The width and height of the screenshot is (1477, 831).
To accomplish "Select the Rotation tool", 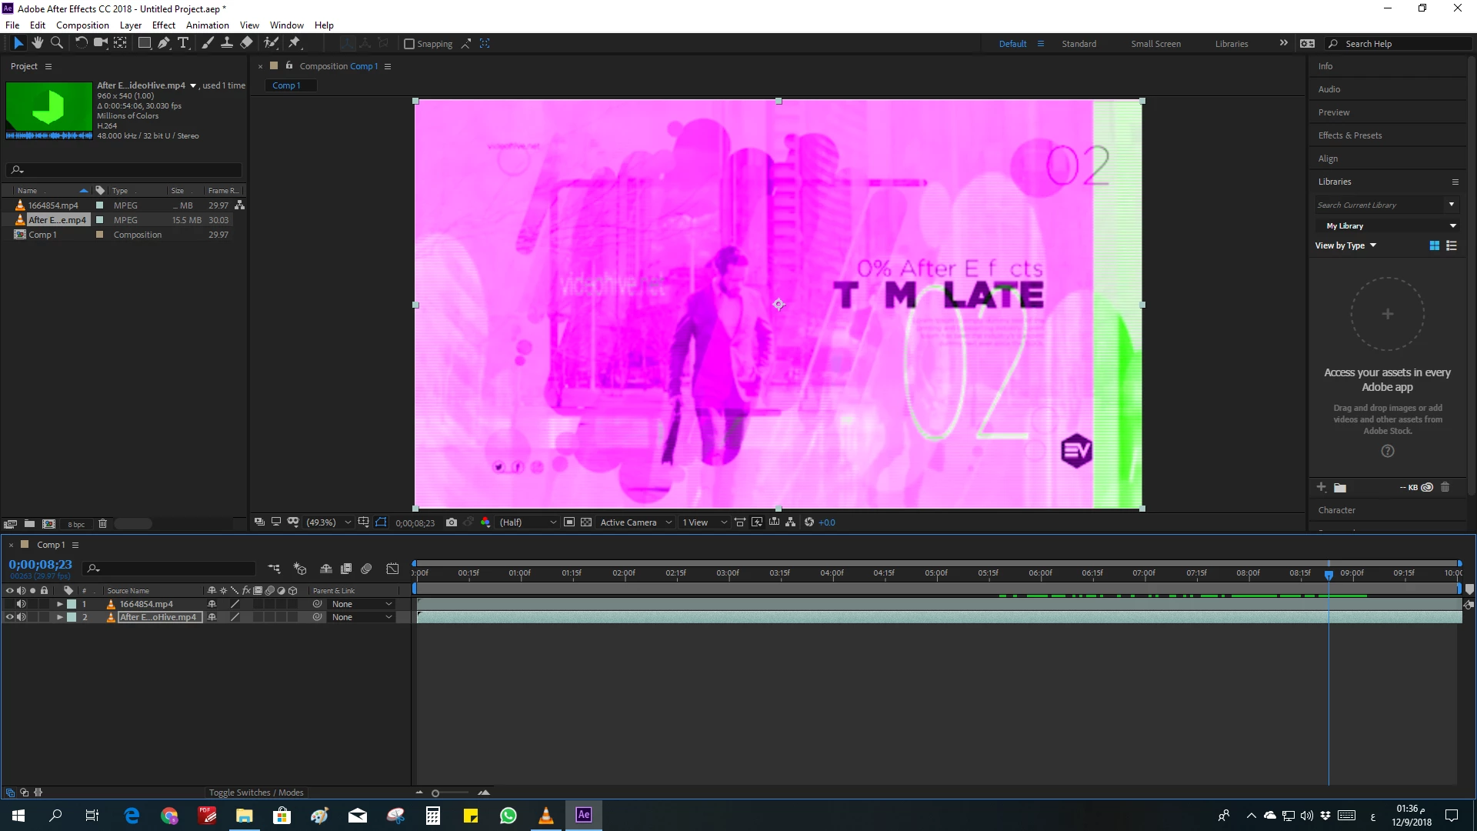I will click(81, 43).
